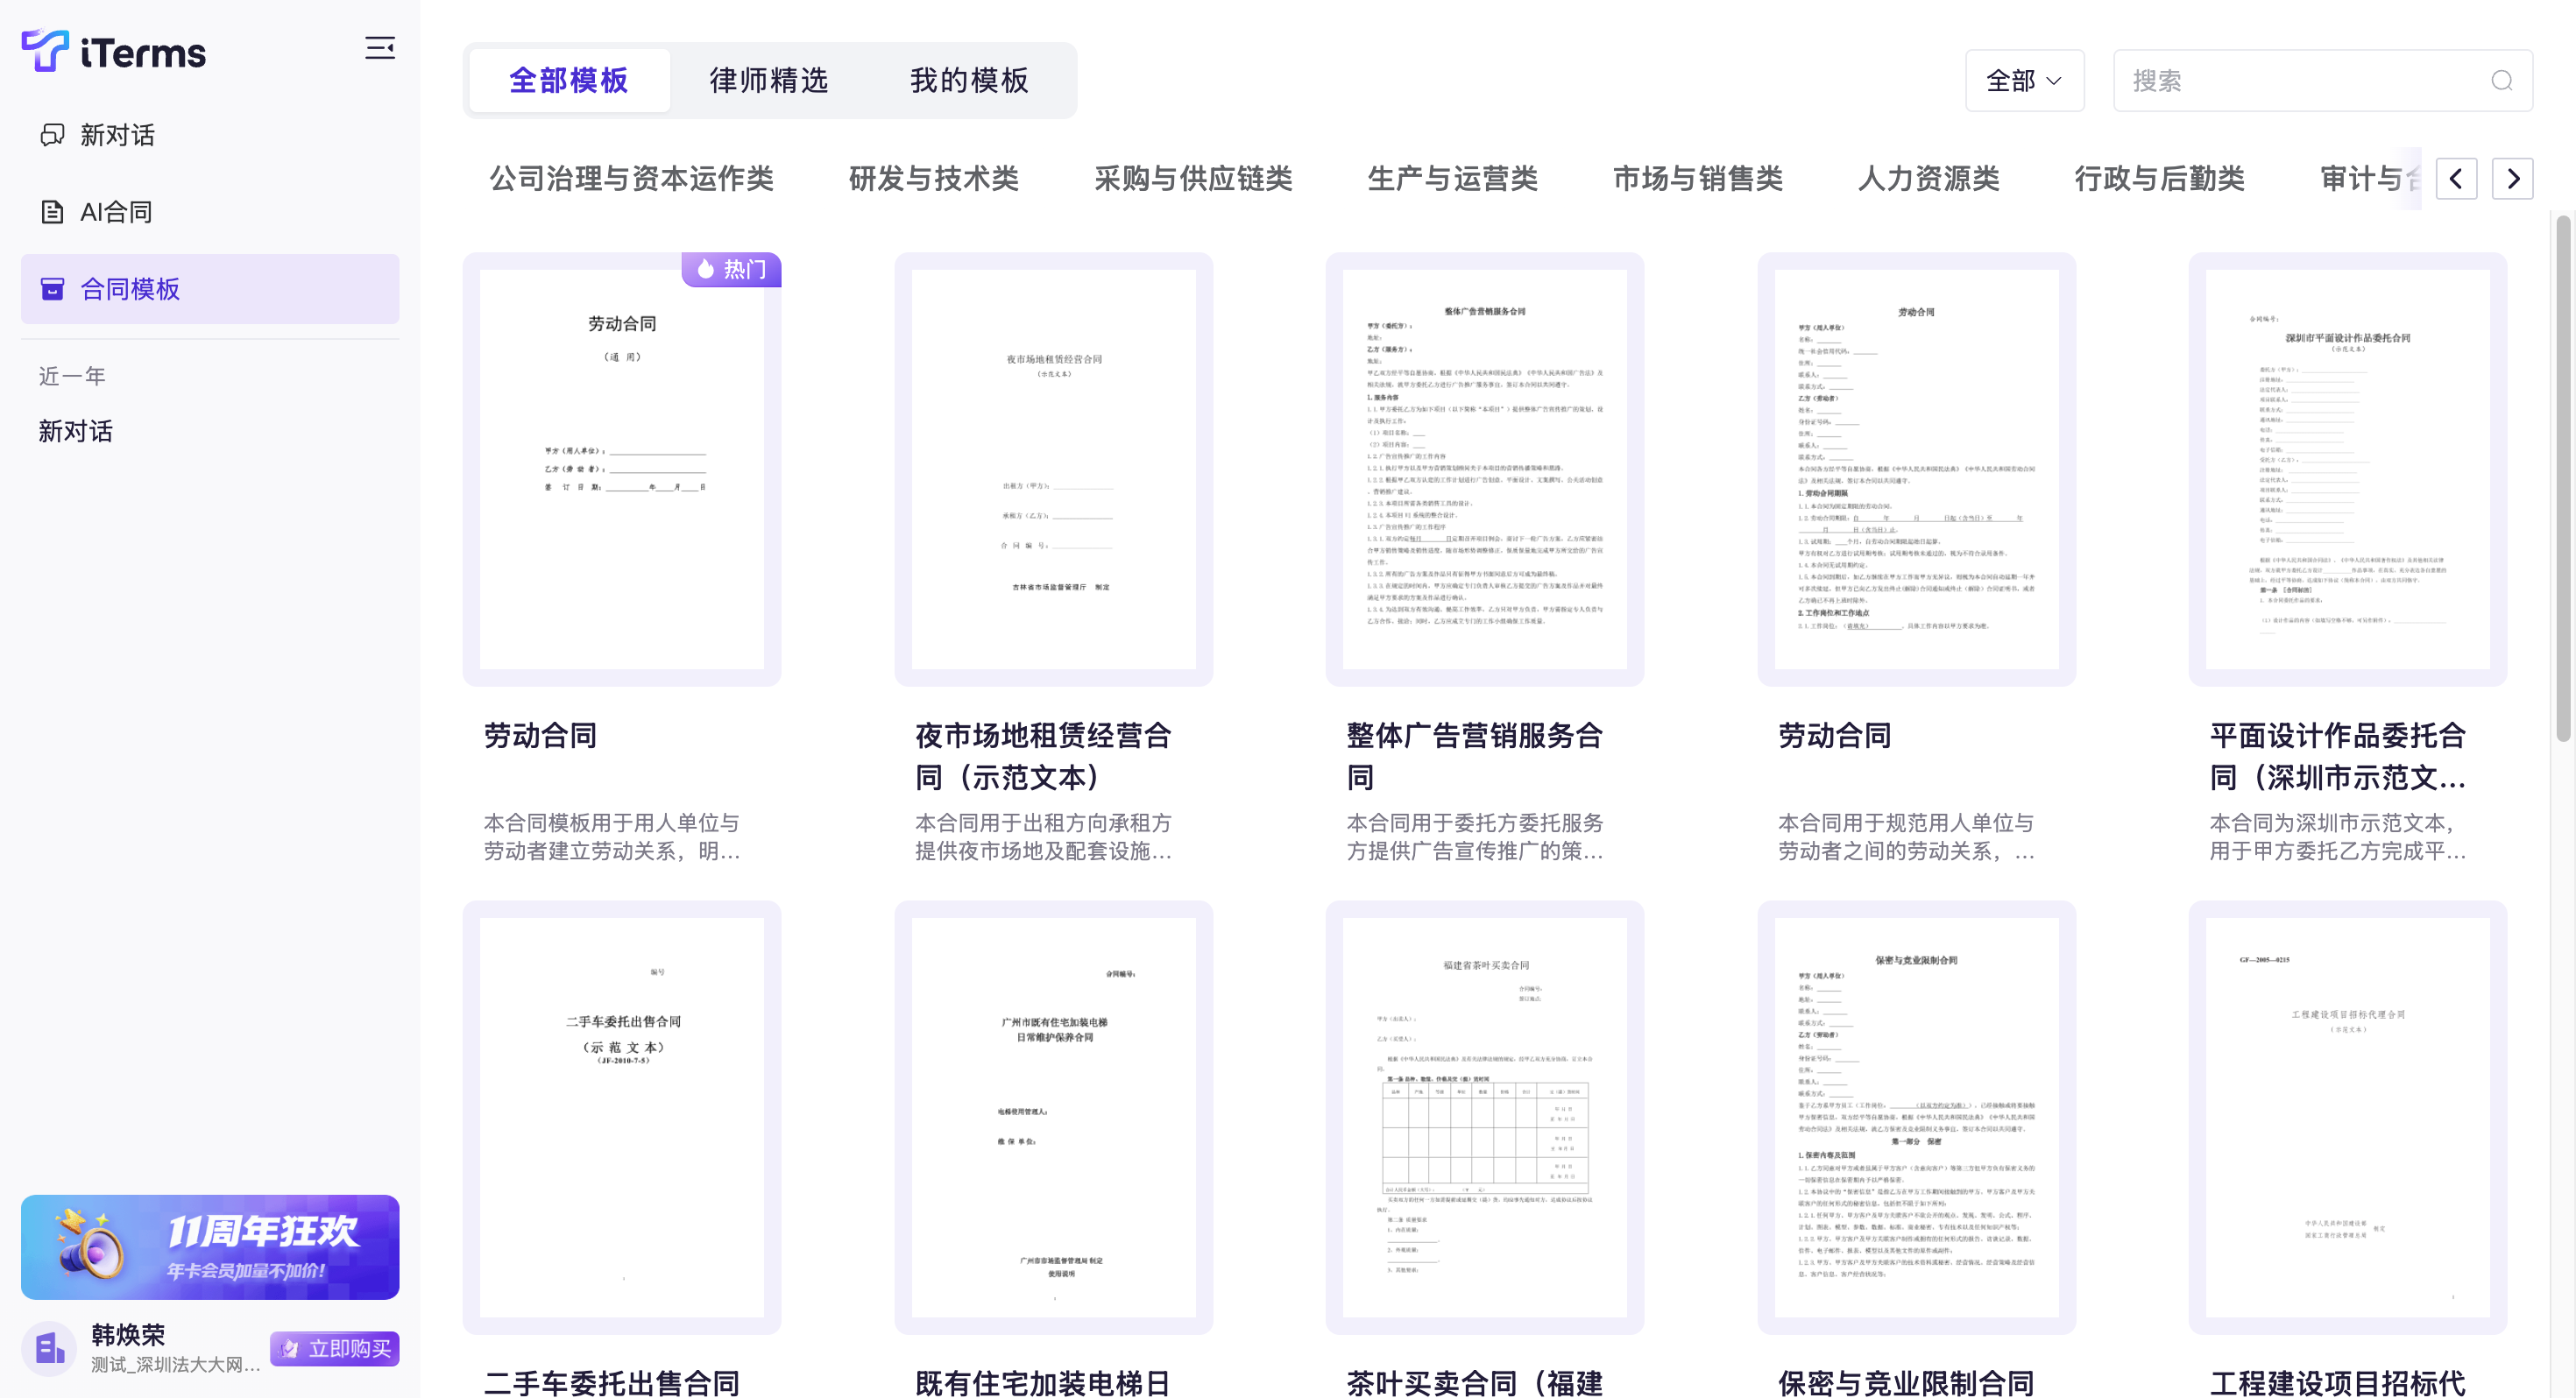
Task: Open 新对话 chat icon in sidebar
Action: 52,135
